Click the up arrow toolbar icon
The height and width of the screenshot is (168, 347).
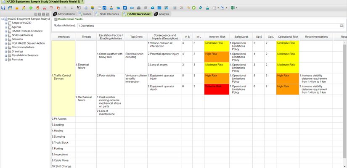point(65,8)
